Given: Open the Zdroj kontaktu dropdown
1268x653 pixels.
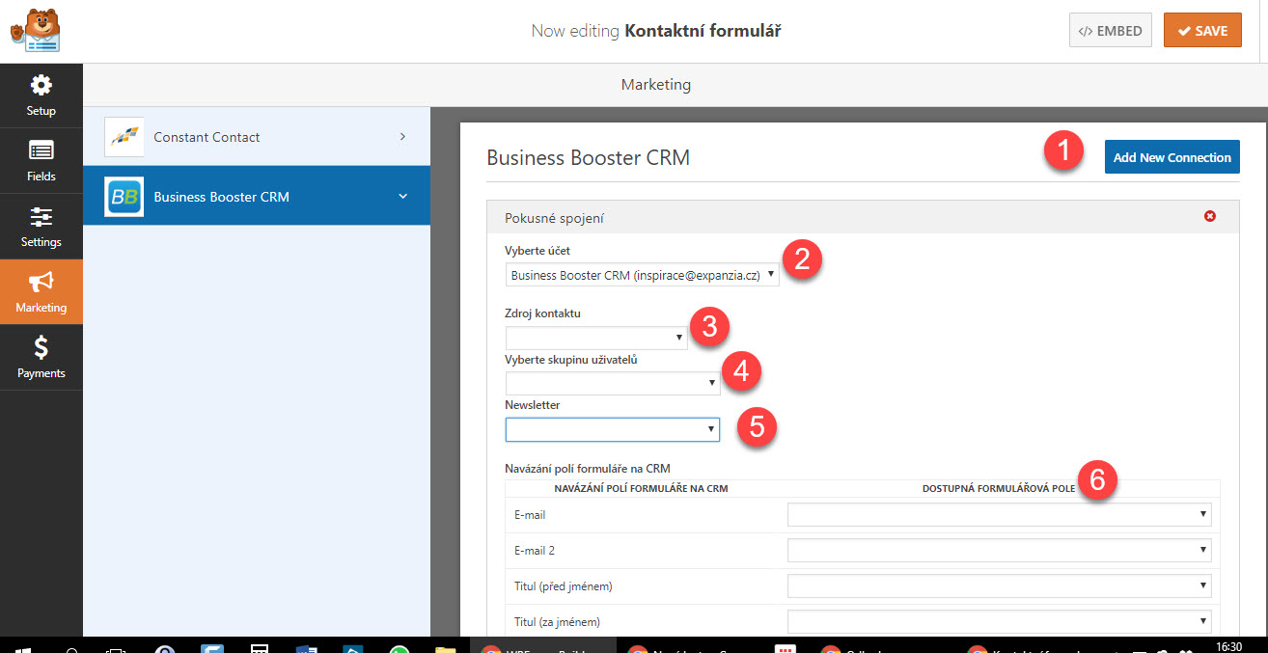Looking at the screenshot, I should (x=596, y=338).
